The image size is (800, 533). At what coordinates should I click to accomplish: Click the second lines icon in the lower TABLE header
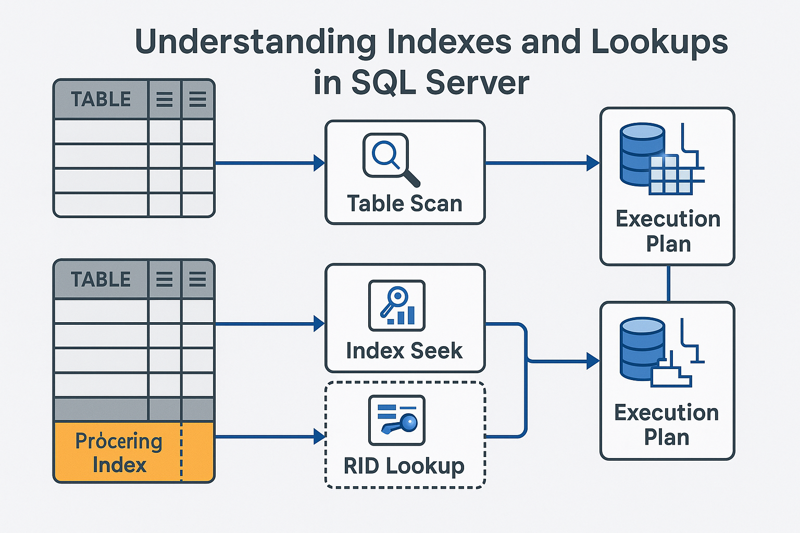(x=197, y=280)
